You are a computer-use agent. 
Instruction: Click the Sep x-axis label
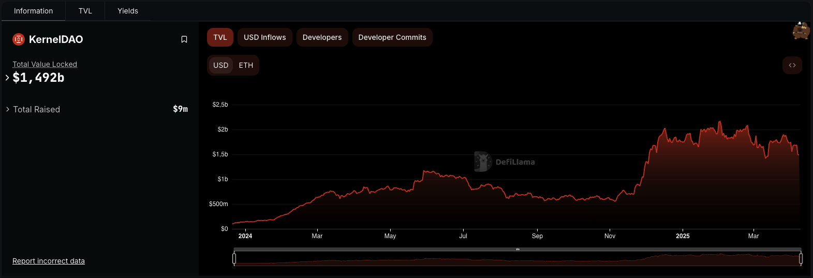[x=538, y=236]
